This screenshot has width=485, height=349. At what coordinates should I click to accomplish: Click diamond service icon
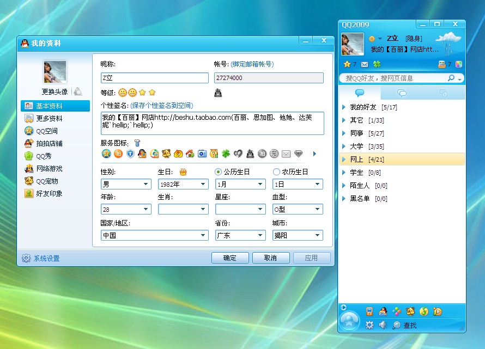(x=298, y=154)
